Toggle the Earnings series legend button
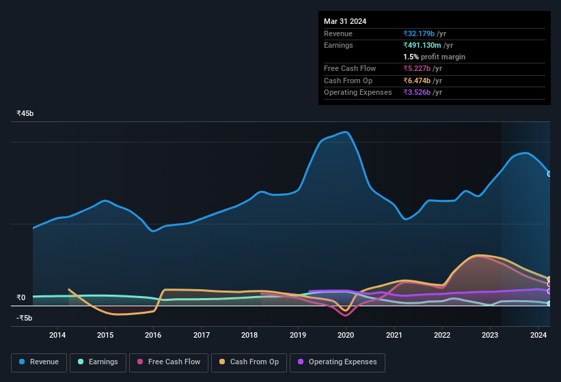Viewport: 561px width, 382px height. [98, 362]
